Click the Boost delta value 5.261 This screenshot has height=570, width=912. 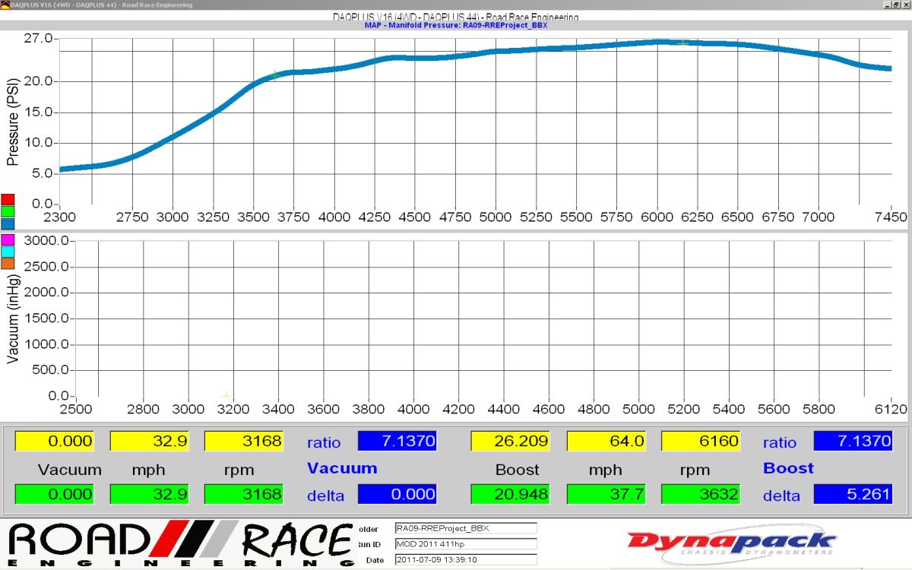(853, 495)
